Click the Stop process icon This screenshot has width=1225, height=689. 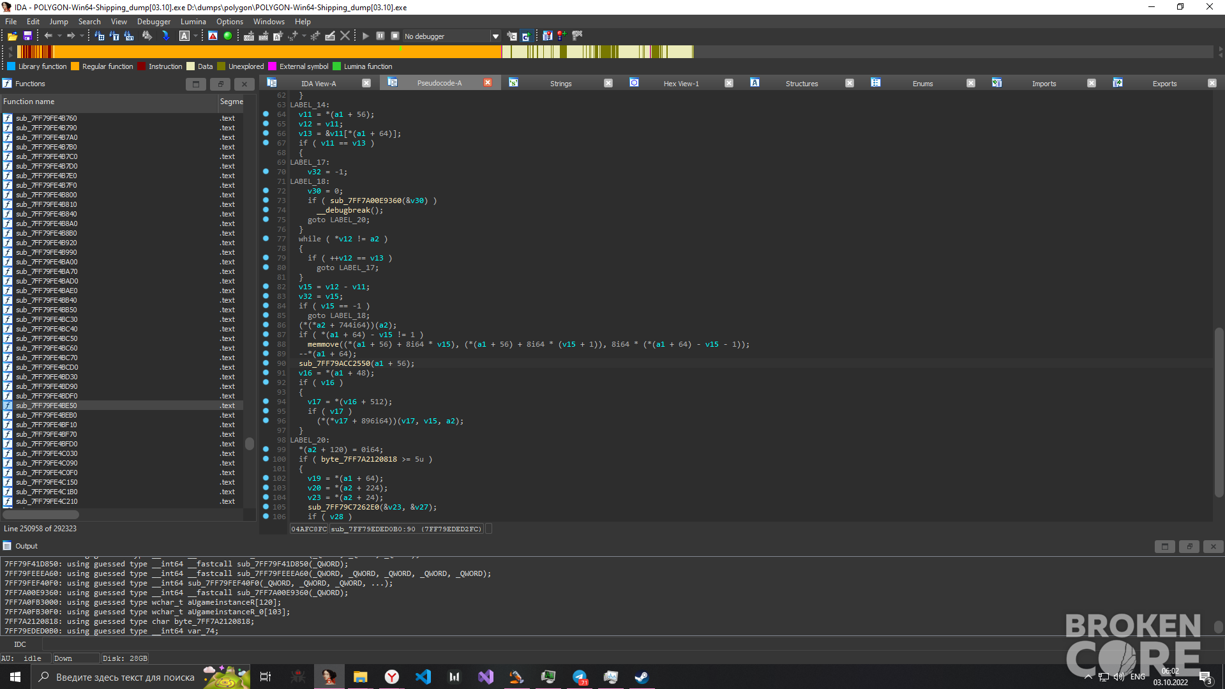coord(395,36)
